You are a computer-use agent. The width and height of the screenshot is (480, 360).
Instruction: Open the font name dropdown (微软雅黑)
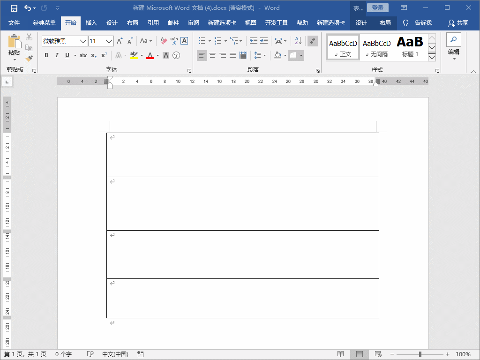83,41
